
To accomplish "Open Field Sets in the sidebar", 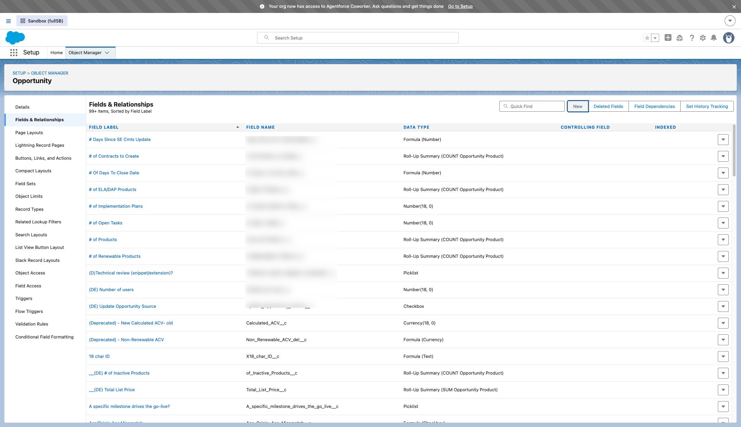I will 26,184.
